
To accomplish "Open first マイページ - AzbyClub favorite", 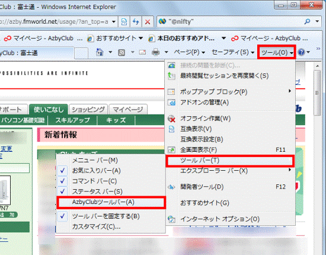I will [43, 39].
